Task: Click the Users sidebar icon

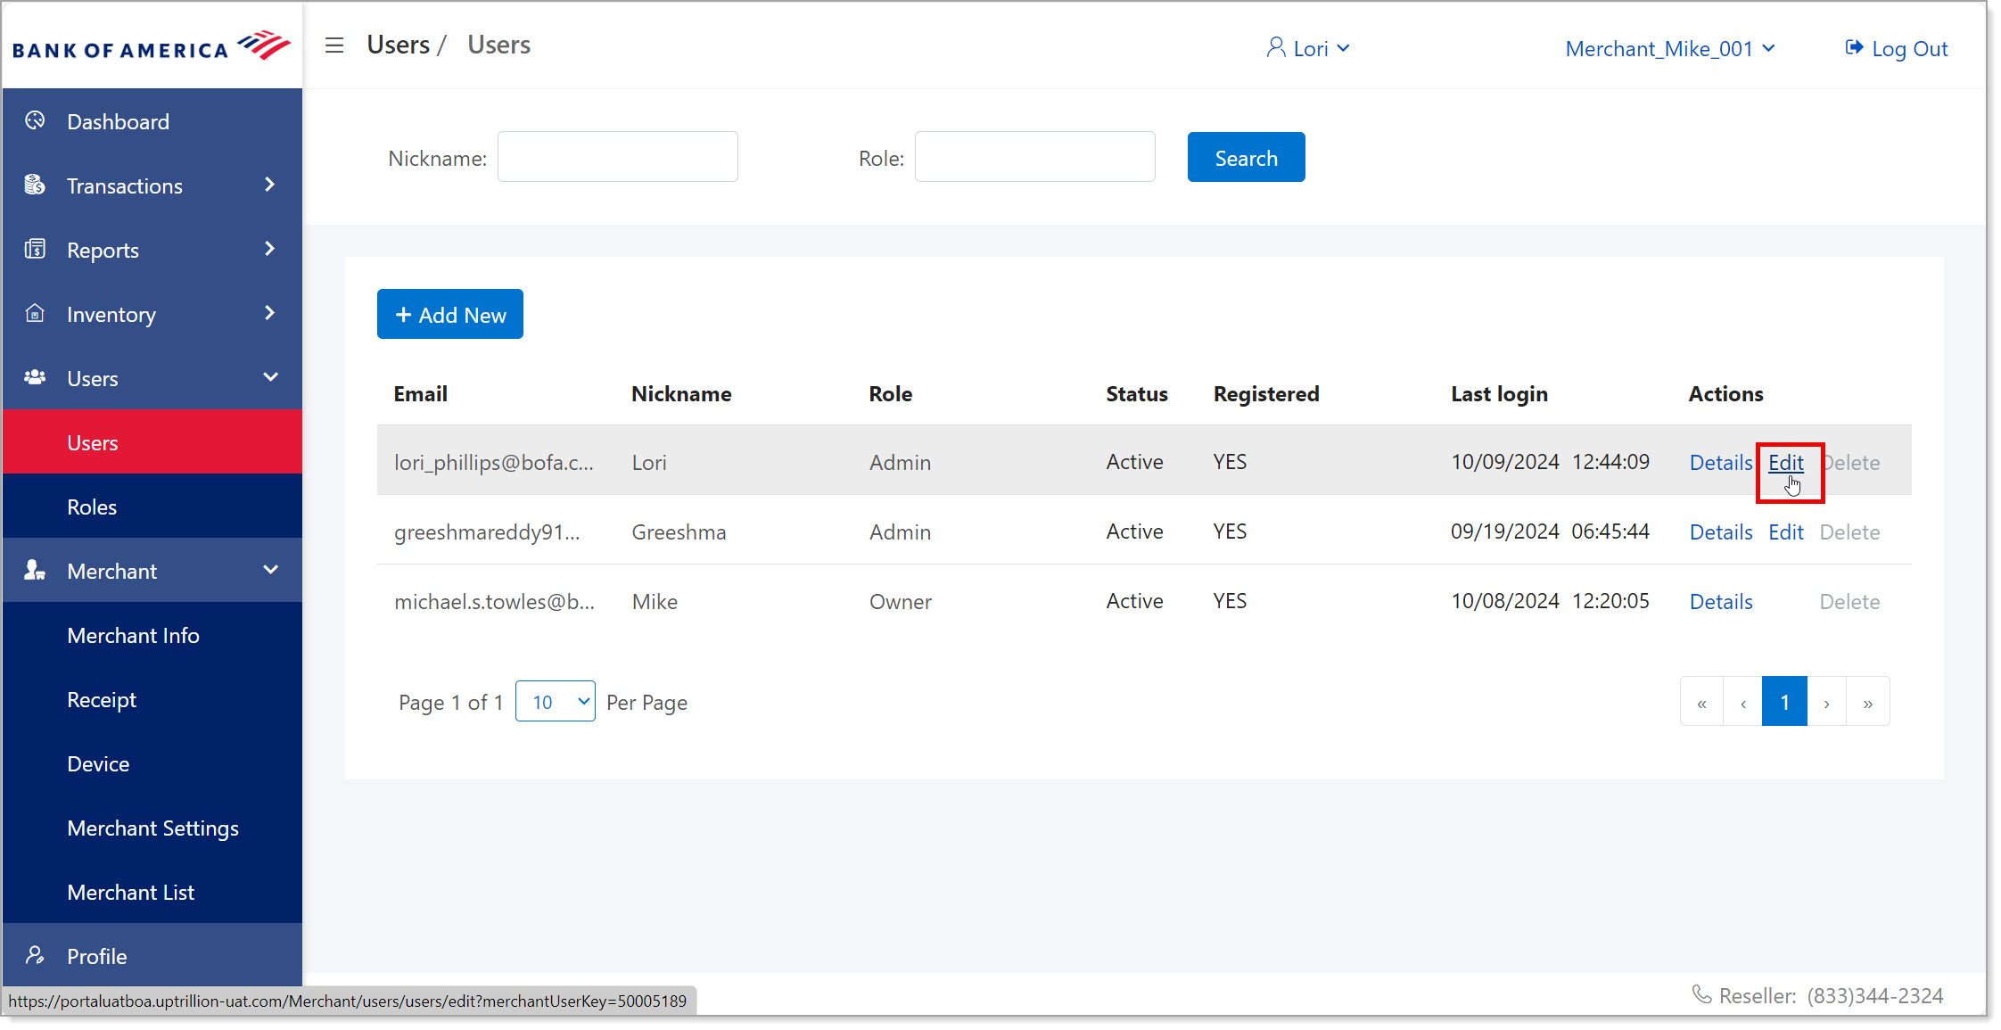Action: tap(37, 378)
